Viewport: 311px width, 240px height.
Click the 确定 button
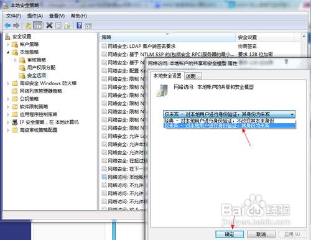(x=230, y=234)
